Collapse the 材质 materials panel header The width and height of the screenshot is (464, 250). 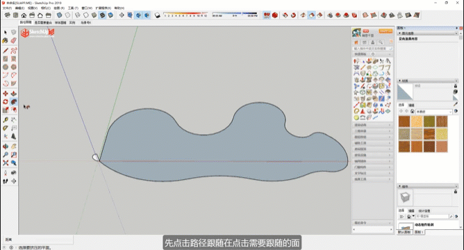[x=428, y=81]
